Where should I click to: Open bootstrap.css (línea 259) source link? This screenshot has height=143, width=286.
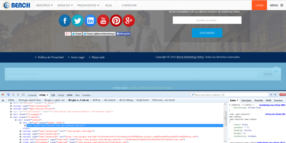click(x=272, y=105)
